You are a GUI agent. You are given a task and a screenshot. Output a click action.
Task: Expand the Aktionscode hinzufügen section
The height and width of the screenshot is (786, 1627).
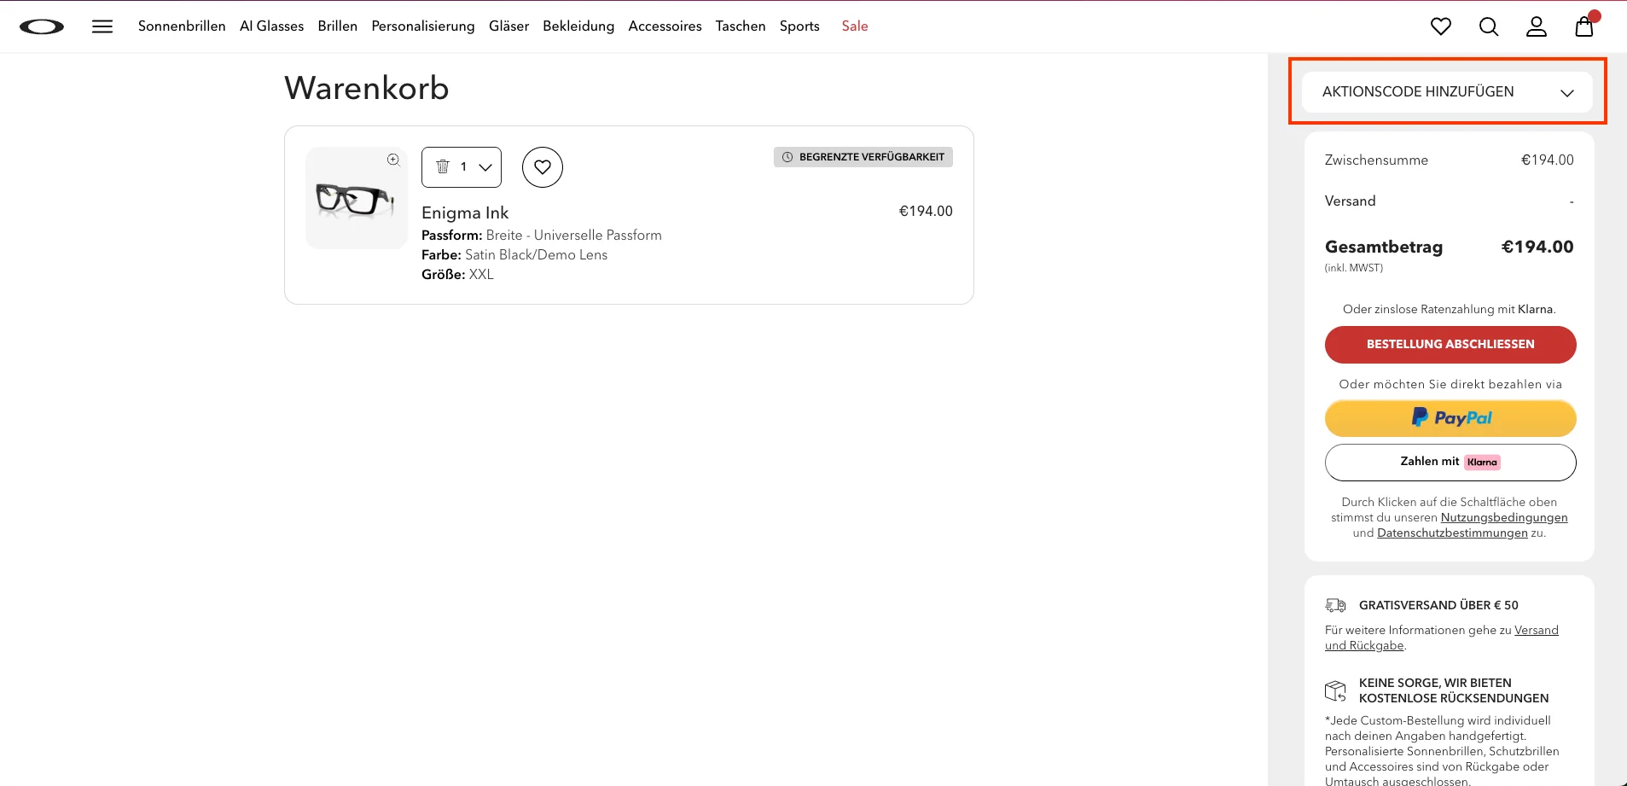tap(1448, 92)
